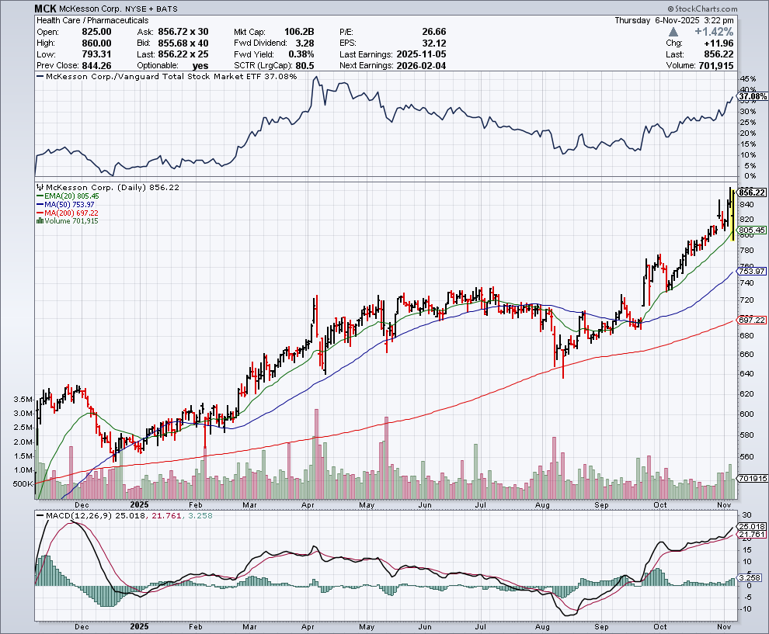The width and height of the screenshot is (769, 634).
Task: Click the ratio line marker before McKesson/Vanguard label
Action: [39, 77]
